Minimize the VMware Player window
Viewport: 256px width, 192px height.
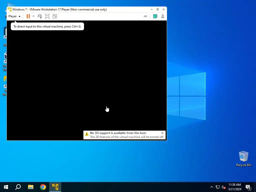(x=152, y=9)
